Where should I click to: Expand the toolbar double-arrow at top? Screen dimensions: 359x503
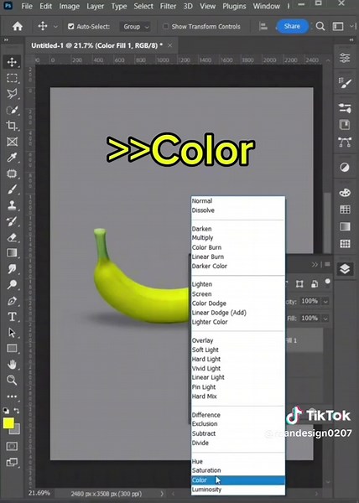pos(6,39)
